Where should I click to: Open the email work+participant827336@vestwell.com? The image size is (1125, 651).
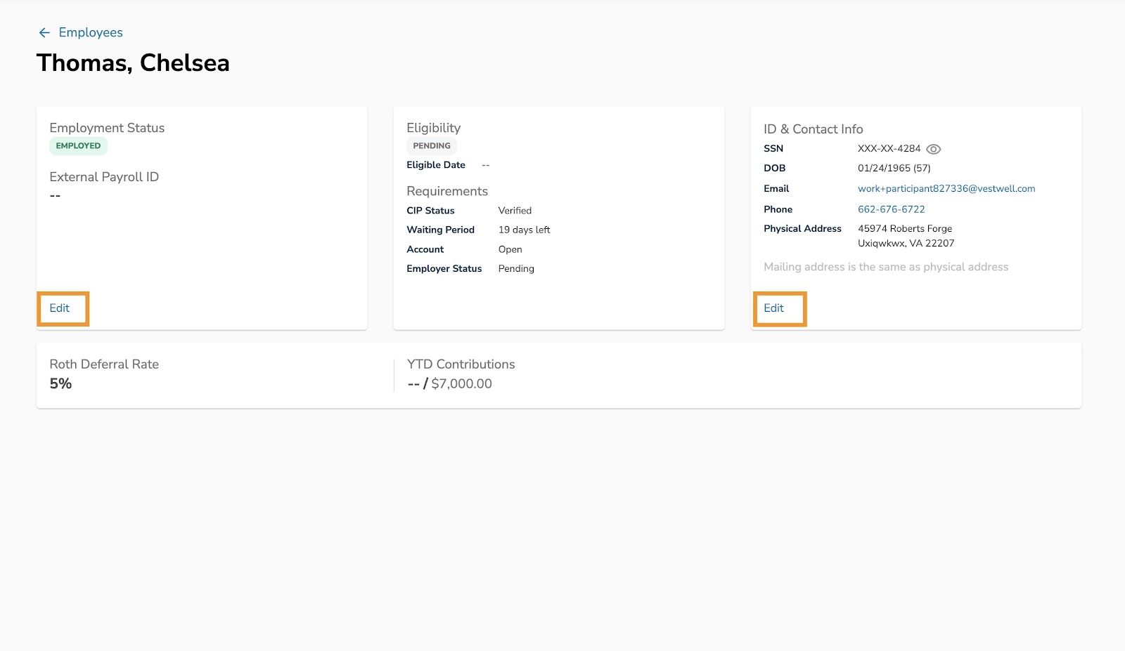click(946, 188)
